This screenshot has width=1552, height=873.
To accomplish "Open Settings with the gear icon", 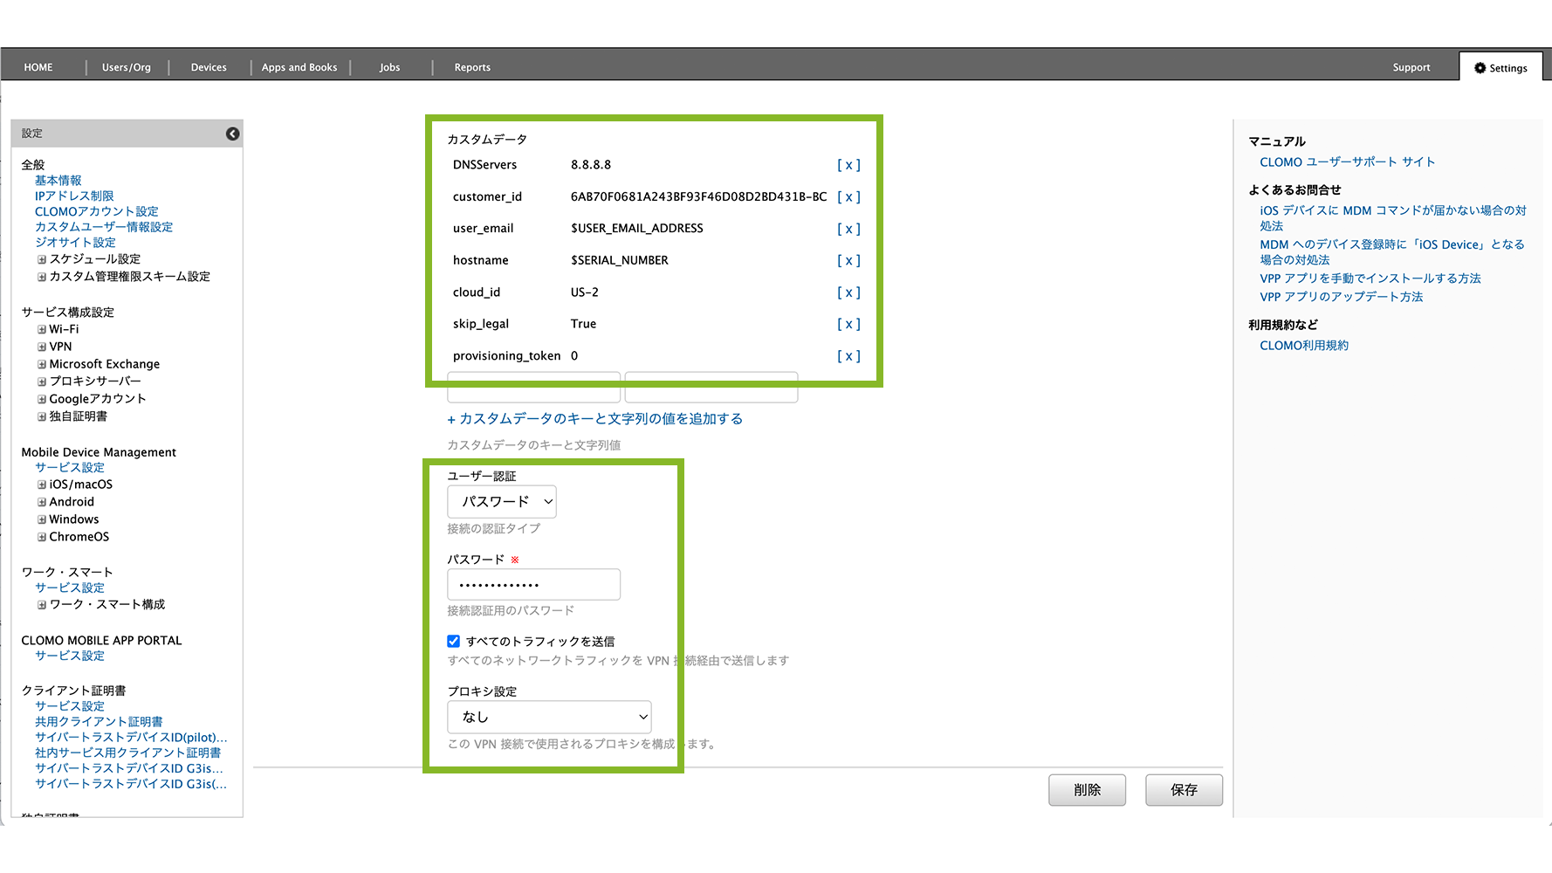I will (1500, 68).
